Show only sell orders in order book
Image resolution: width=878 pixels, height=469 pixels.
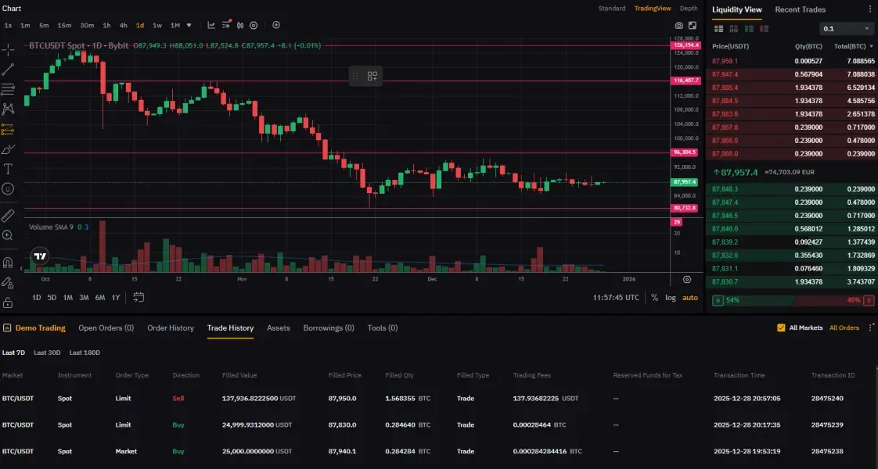point(765,28)
